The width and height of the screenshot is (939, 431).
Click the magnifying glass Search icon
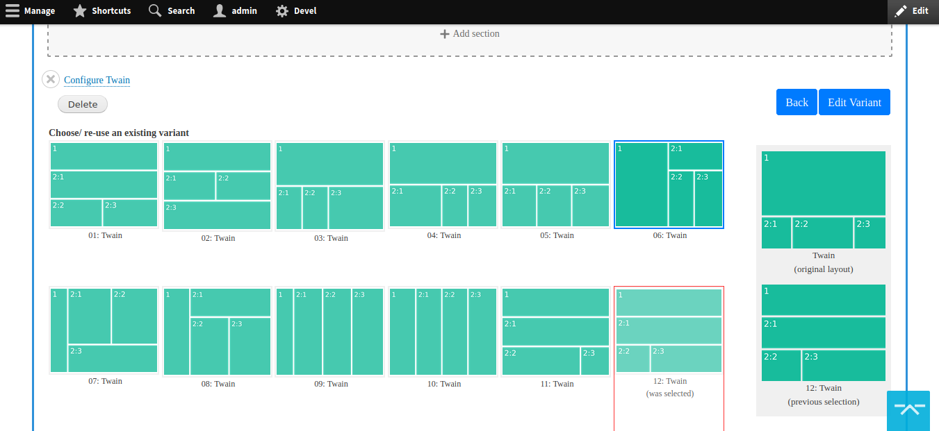tap(155, 11)
